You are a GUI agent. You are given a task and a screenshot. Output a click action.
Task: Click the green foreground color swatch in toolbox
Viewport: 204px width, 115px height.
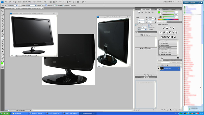(x=2, y=63)
